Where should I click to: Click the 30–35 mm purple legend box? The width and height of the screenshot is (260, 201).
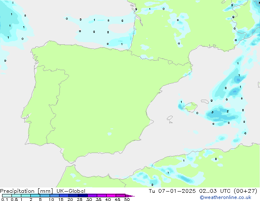click(92, 196)
